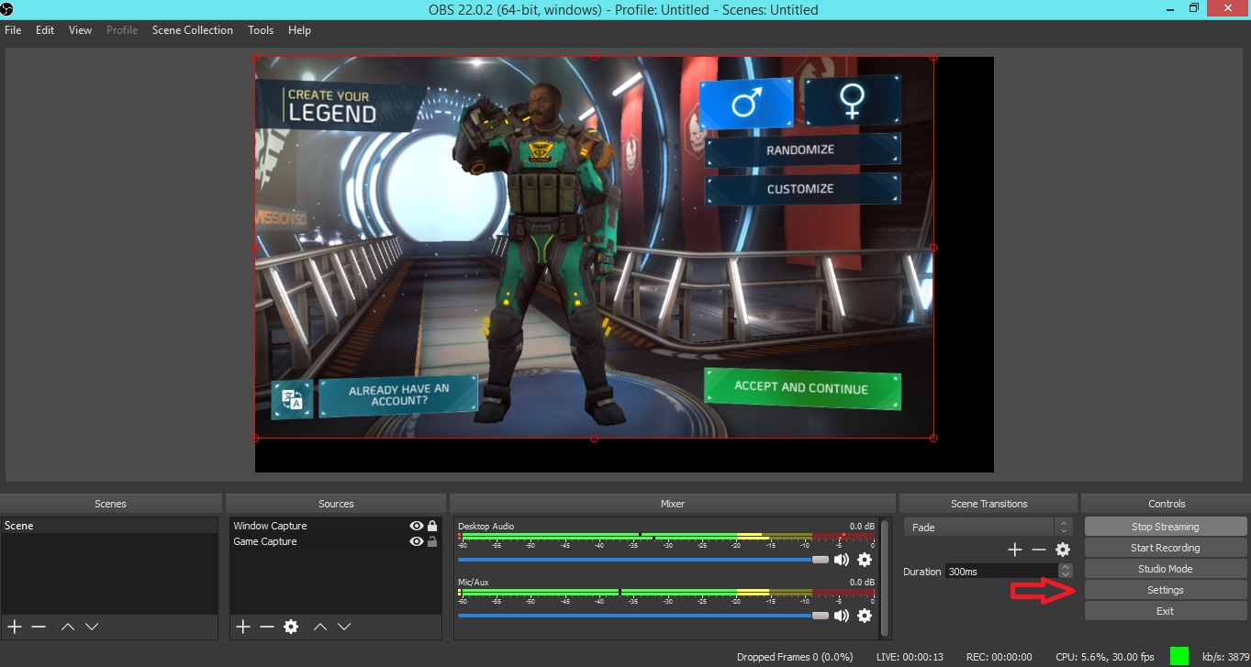Add a new scene with plus icon
Viewport: 1251px width, 667px height.
15,627
